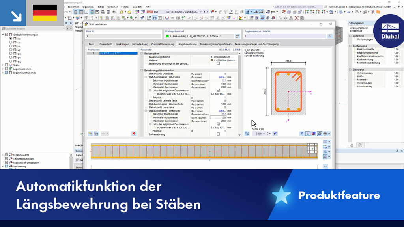Select the |u| deformation radio button

pyautogui.click(x=11, y=38)
